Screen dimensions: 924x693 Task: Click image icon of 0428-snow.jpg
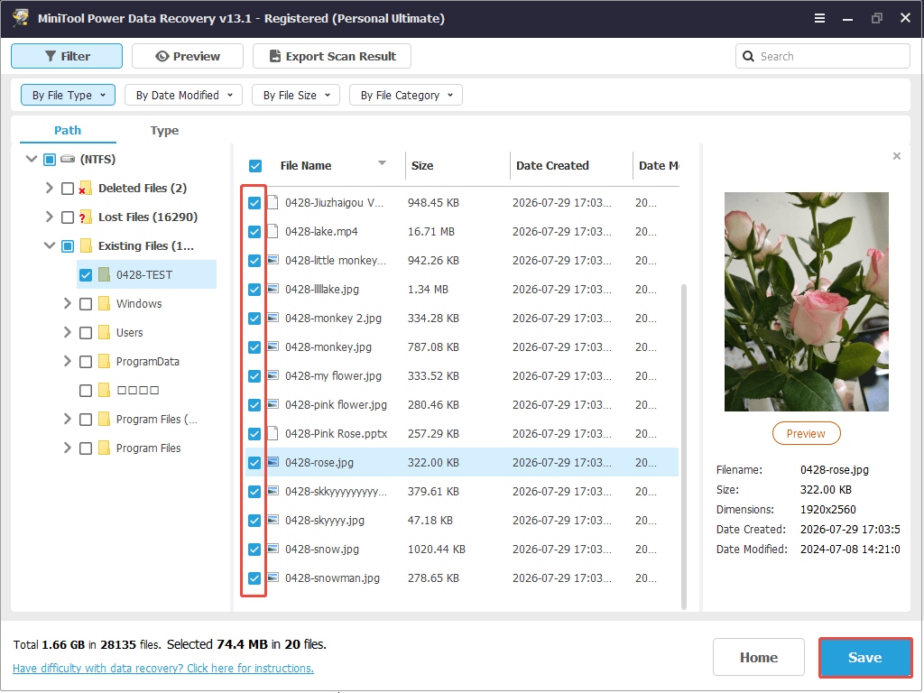coord(273,549)
